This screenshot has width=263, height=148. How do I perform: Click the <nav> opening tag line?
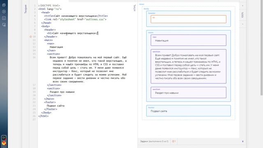[x=51, y=44]
